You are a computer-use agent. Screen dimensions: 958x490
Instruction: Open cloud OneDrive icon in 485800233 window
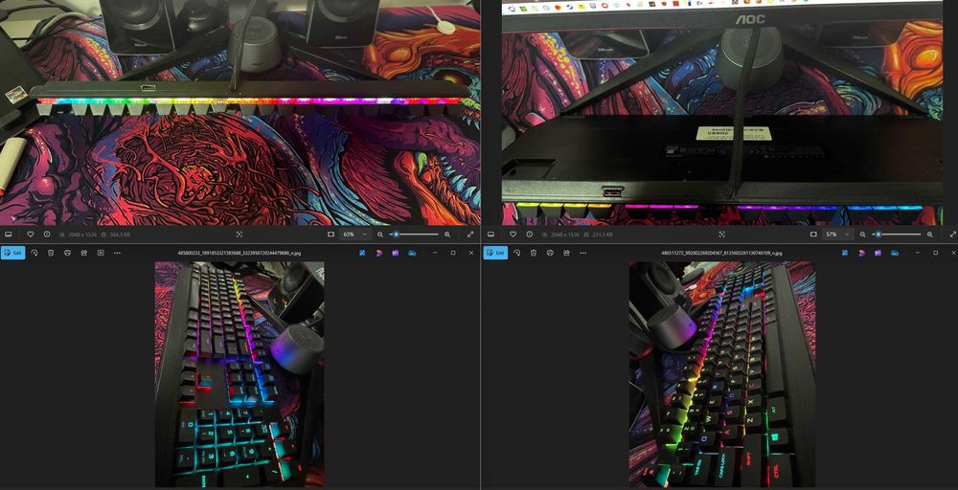[412, 253]
